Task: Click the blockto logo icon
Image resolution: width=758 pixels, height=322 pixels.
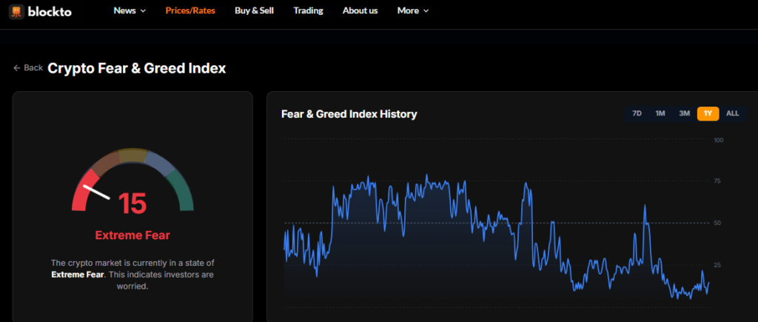Action: pos(16,11)
